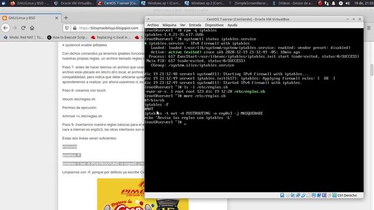
Task: Click the Ctrl Derecho host key label
Action: pos(347,195)
